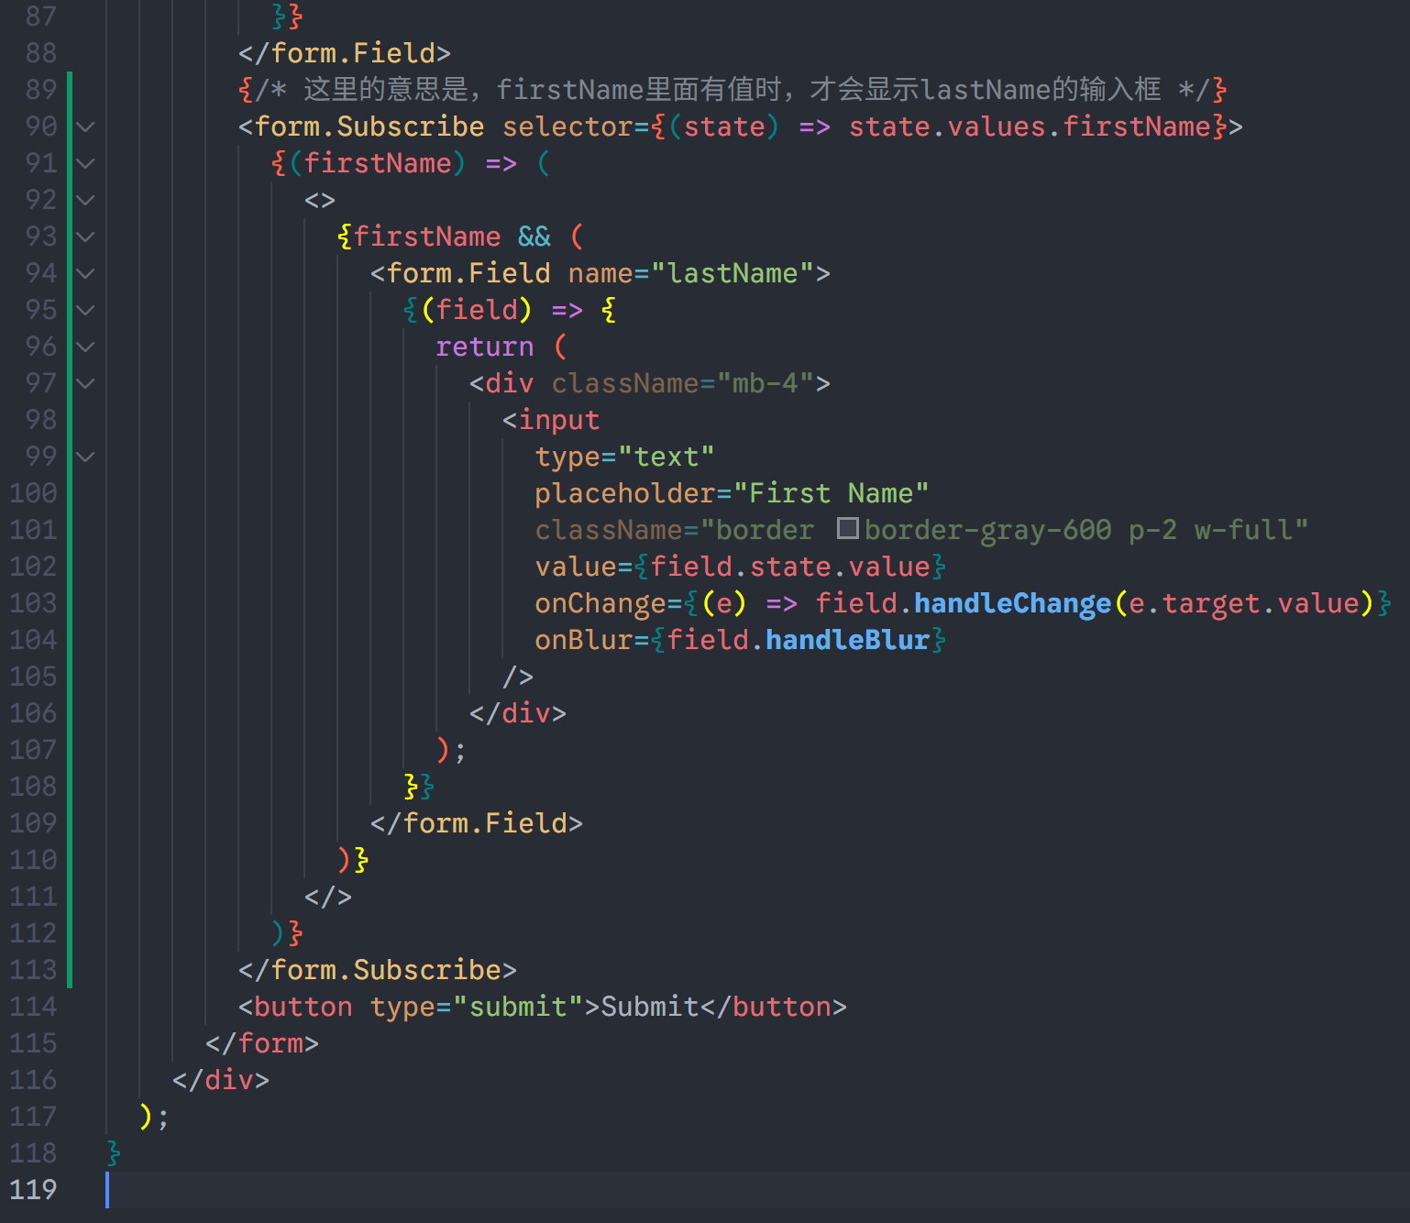Fold the (firstName) arrow function at line 91
Screen dimensions: 1410x1223
coord(85,163)
